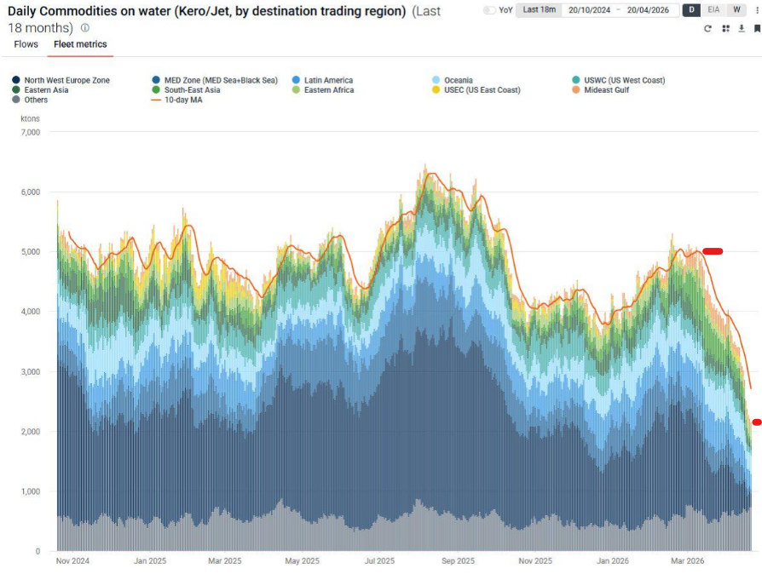Select the daily D granularity

[x=691, y=9]
